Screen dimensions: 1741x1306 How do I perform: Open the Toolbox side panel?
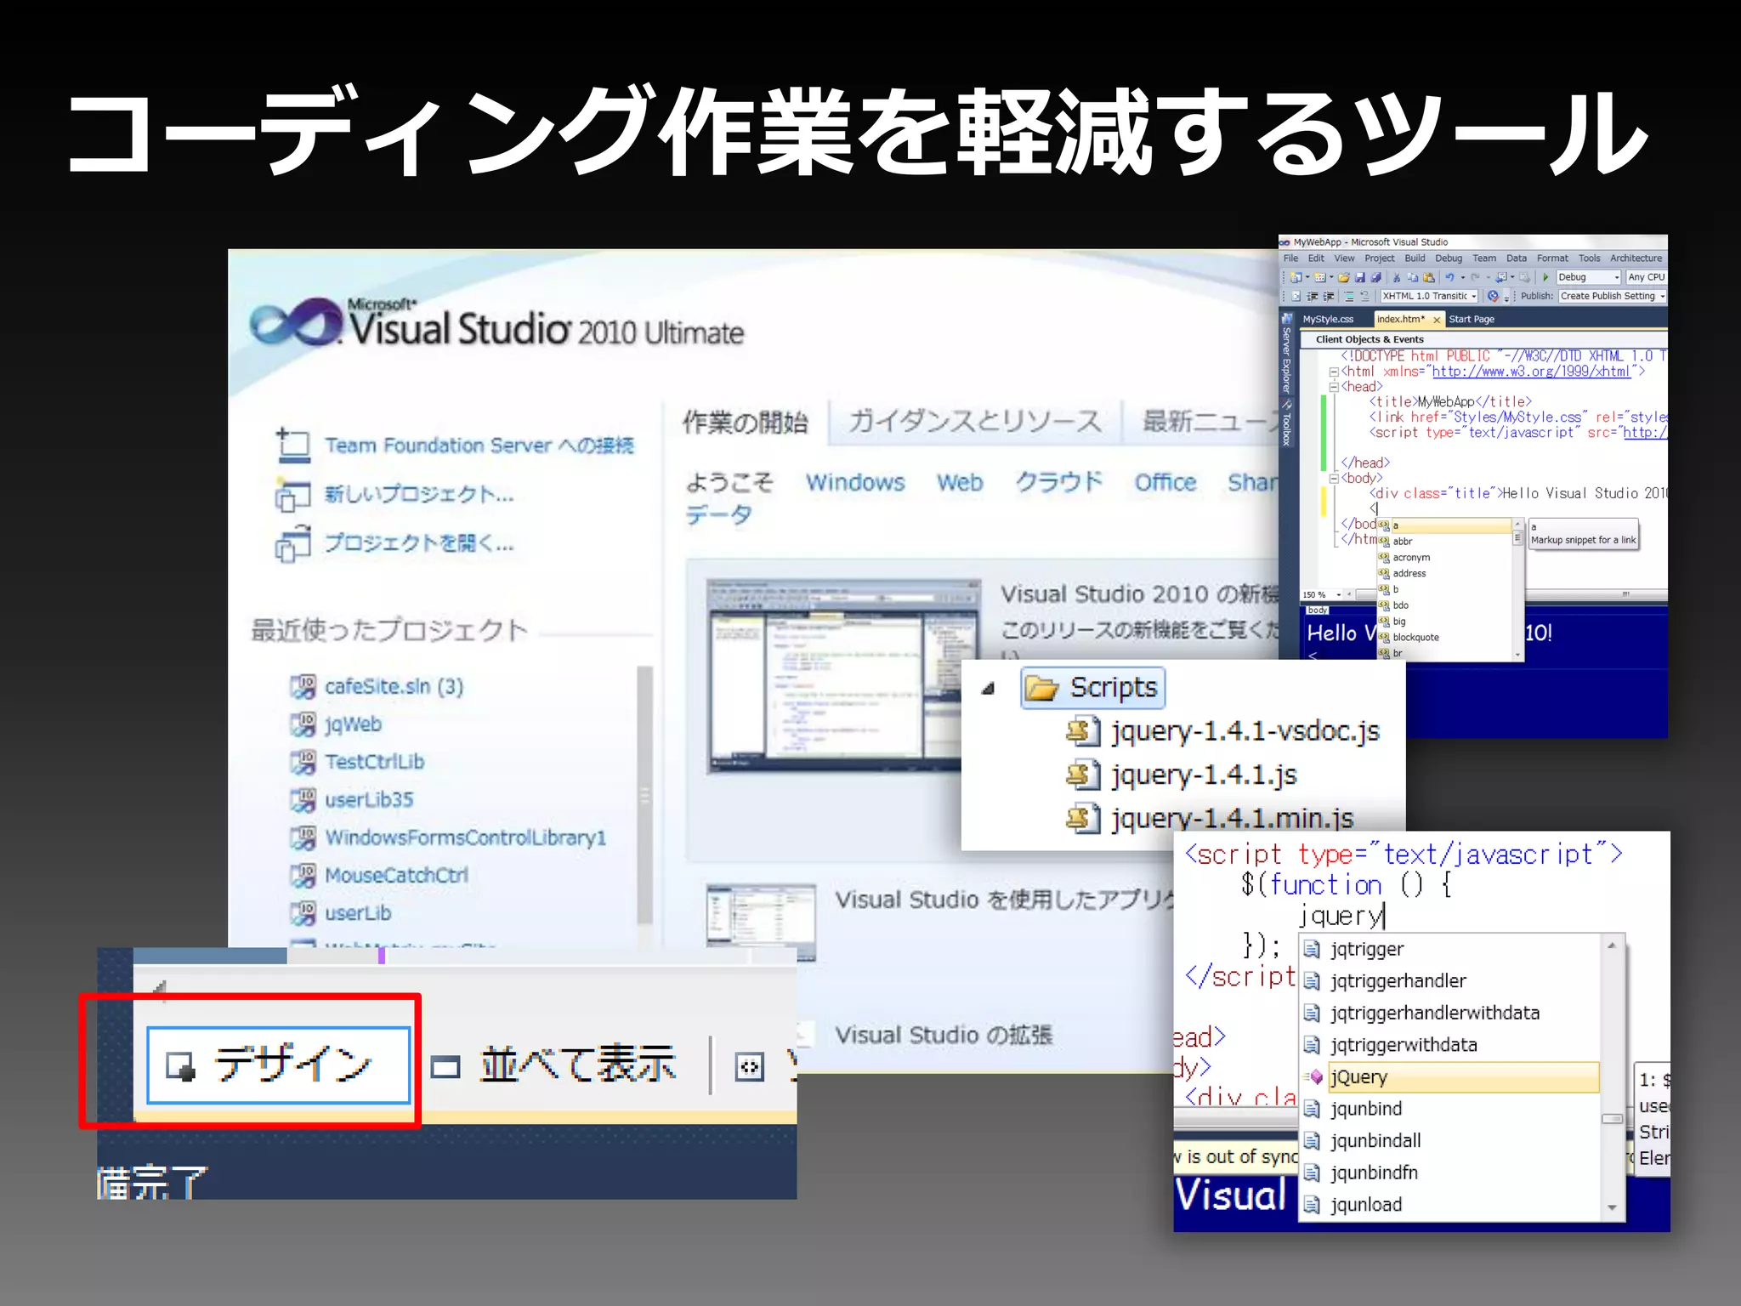click(1286, 423)
